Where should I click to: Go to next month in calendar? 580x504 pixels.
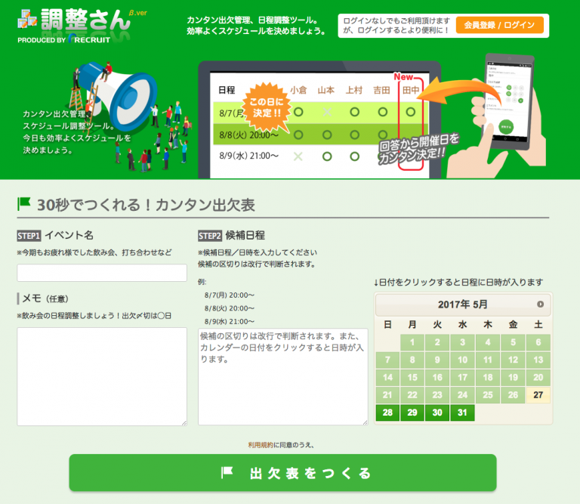tap(541, 305)
